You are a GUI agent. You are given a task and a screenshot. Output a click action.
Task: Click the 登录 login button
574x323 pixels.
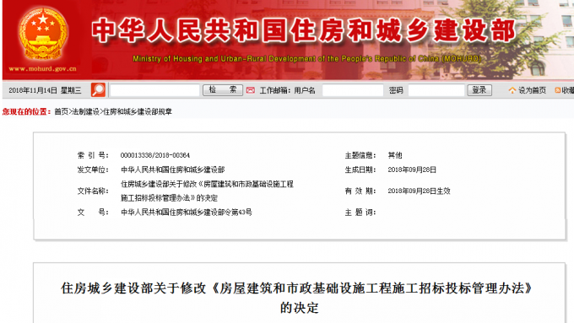pos(479,90)
